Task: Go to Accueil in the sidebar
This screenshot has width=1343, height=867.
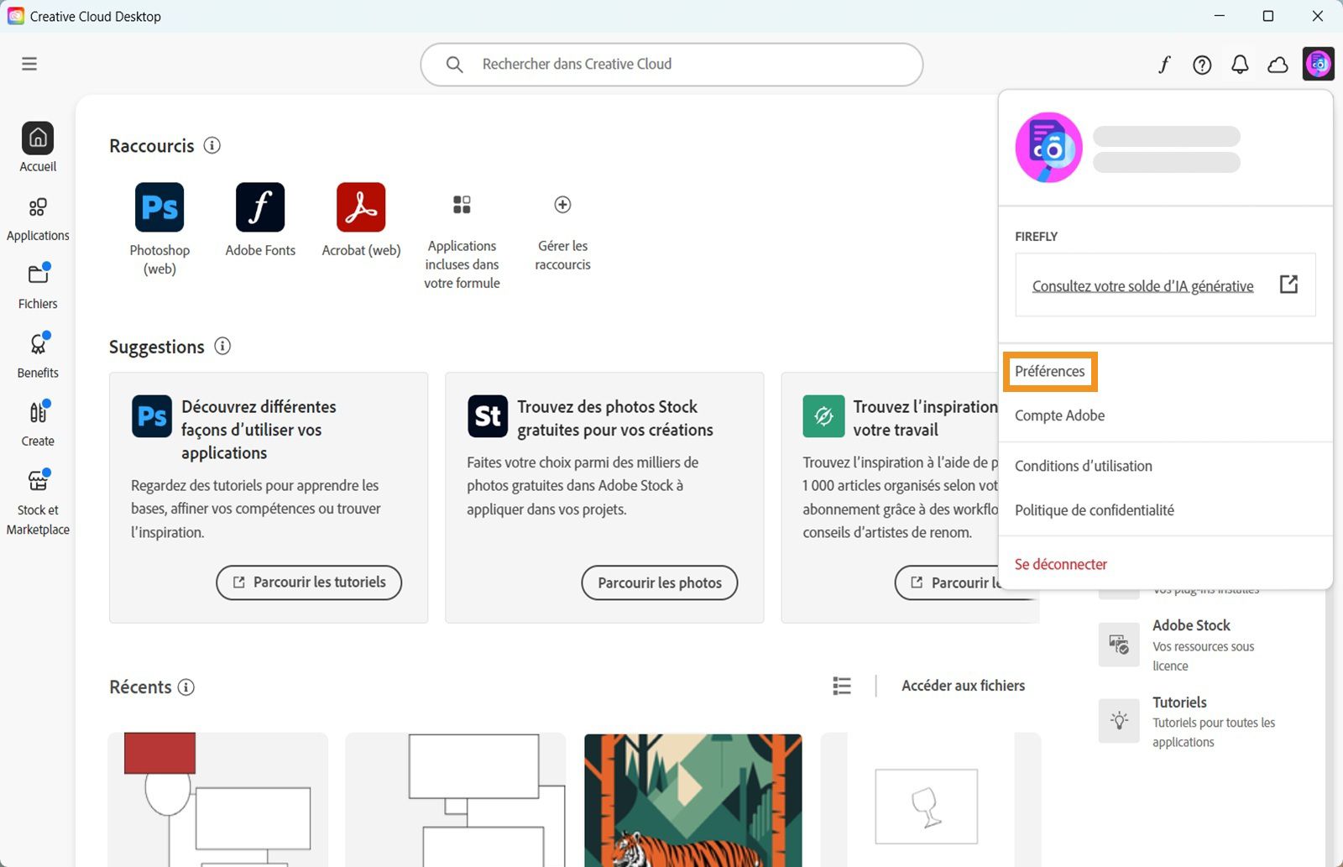Action: [x=38, y=148]
